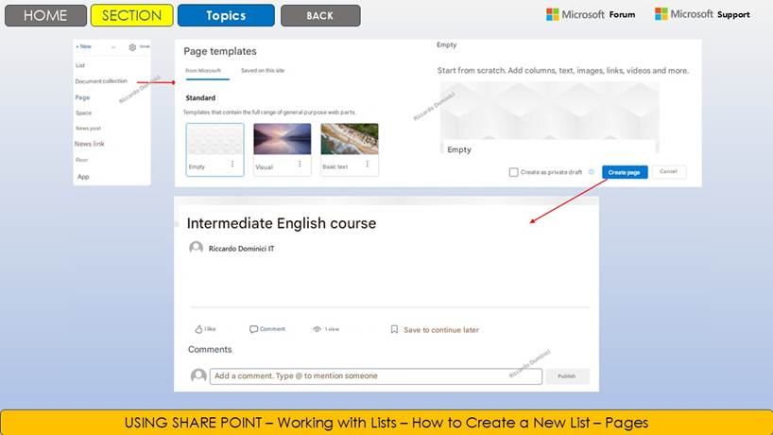
Task: Click the Publish comment button
Action: click(x=567, y=375)
